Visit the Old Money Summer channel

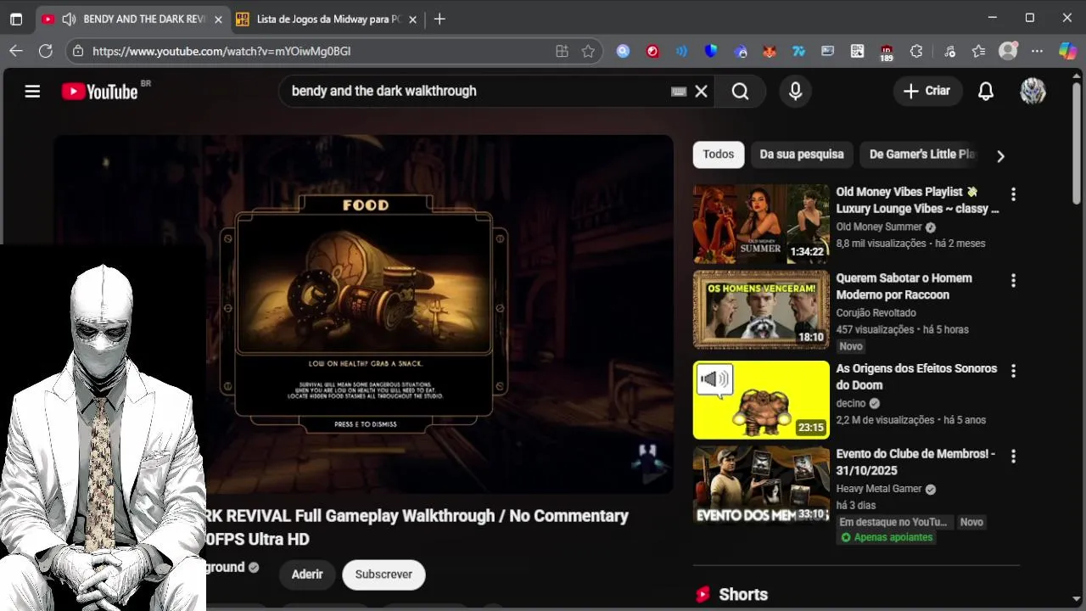[879, 227]
